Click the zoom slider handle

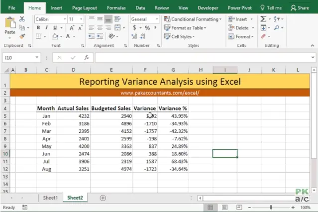pos(271,208)
